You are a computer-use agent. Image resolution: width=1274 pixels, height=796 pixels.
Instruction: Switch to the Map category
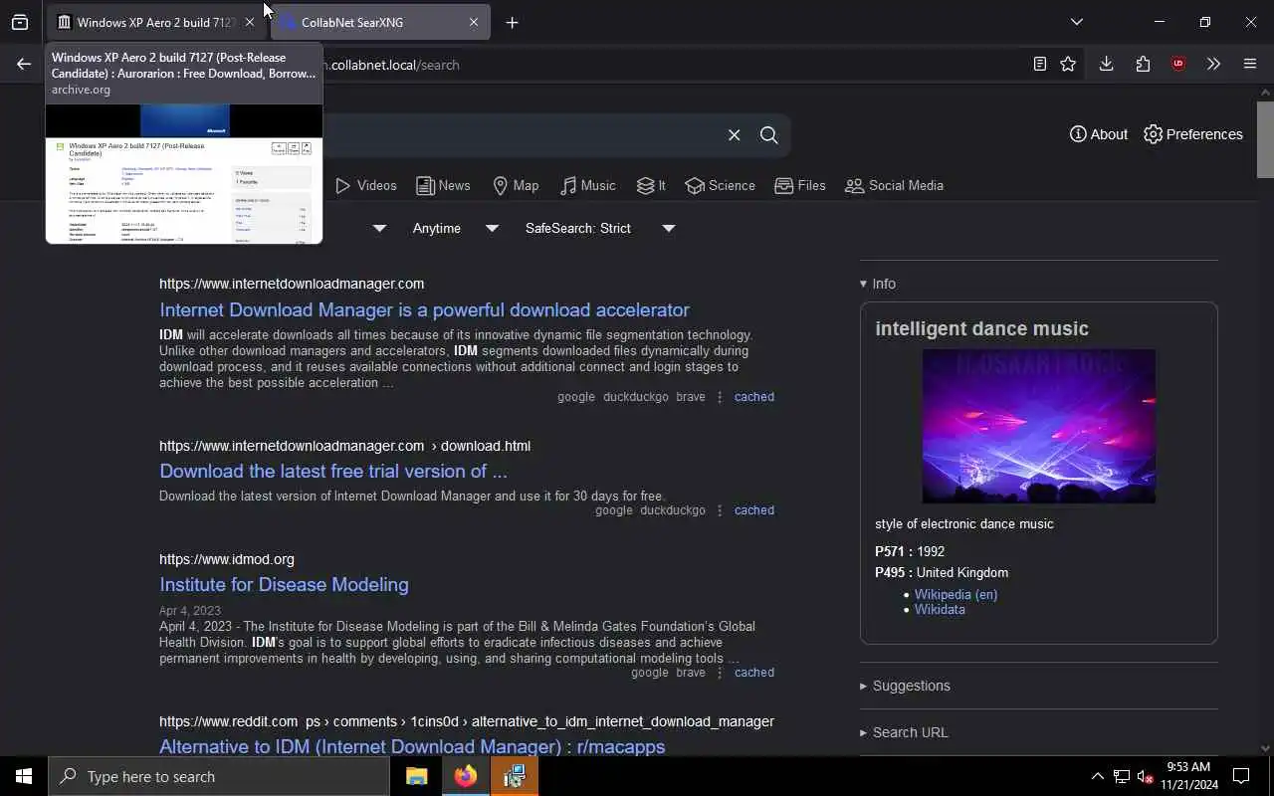516,185
